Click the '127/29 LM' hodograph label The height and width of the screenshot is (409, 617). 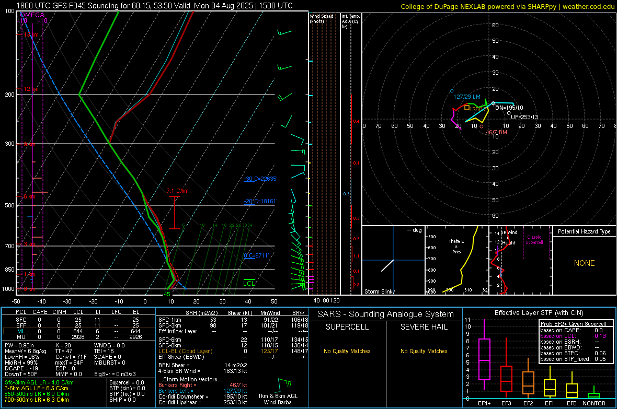(x=467, y=97)
